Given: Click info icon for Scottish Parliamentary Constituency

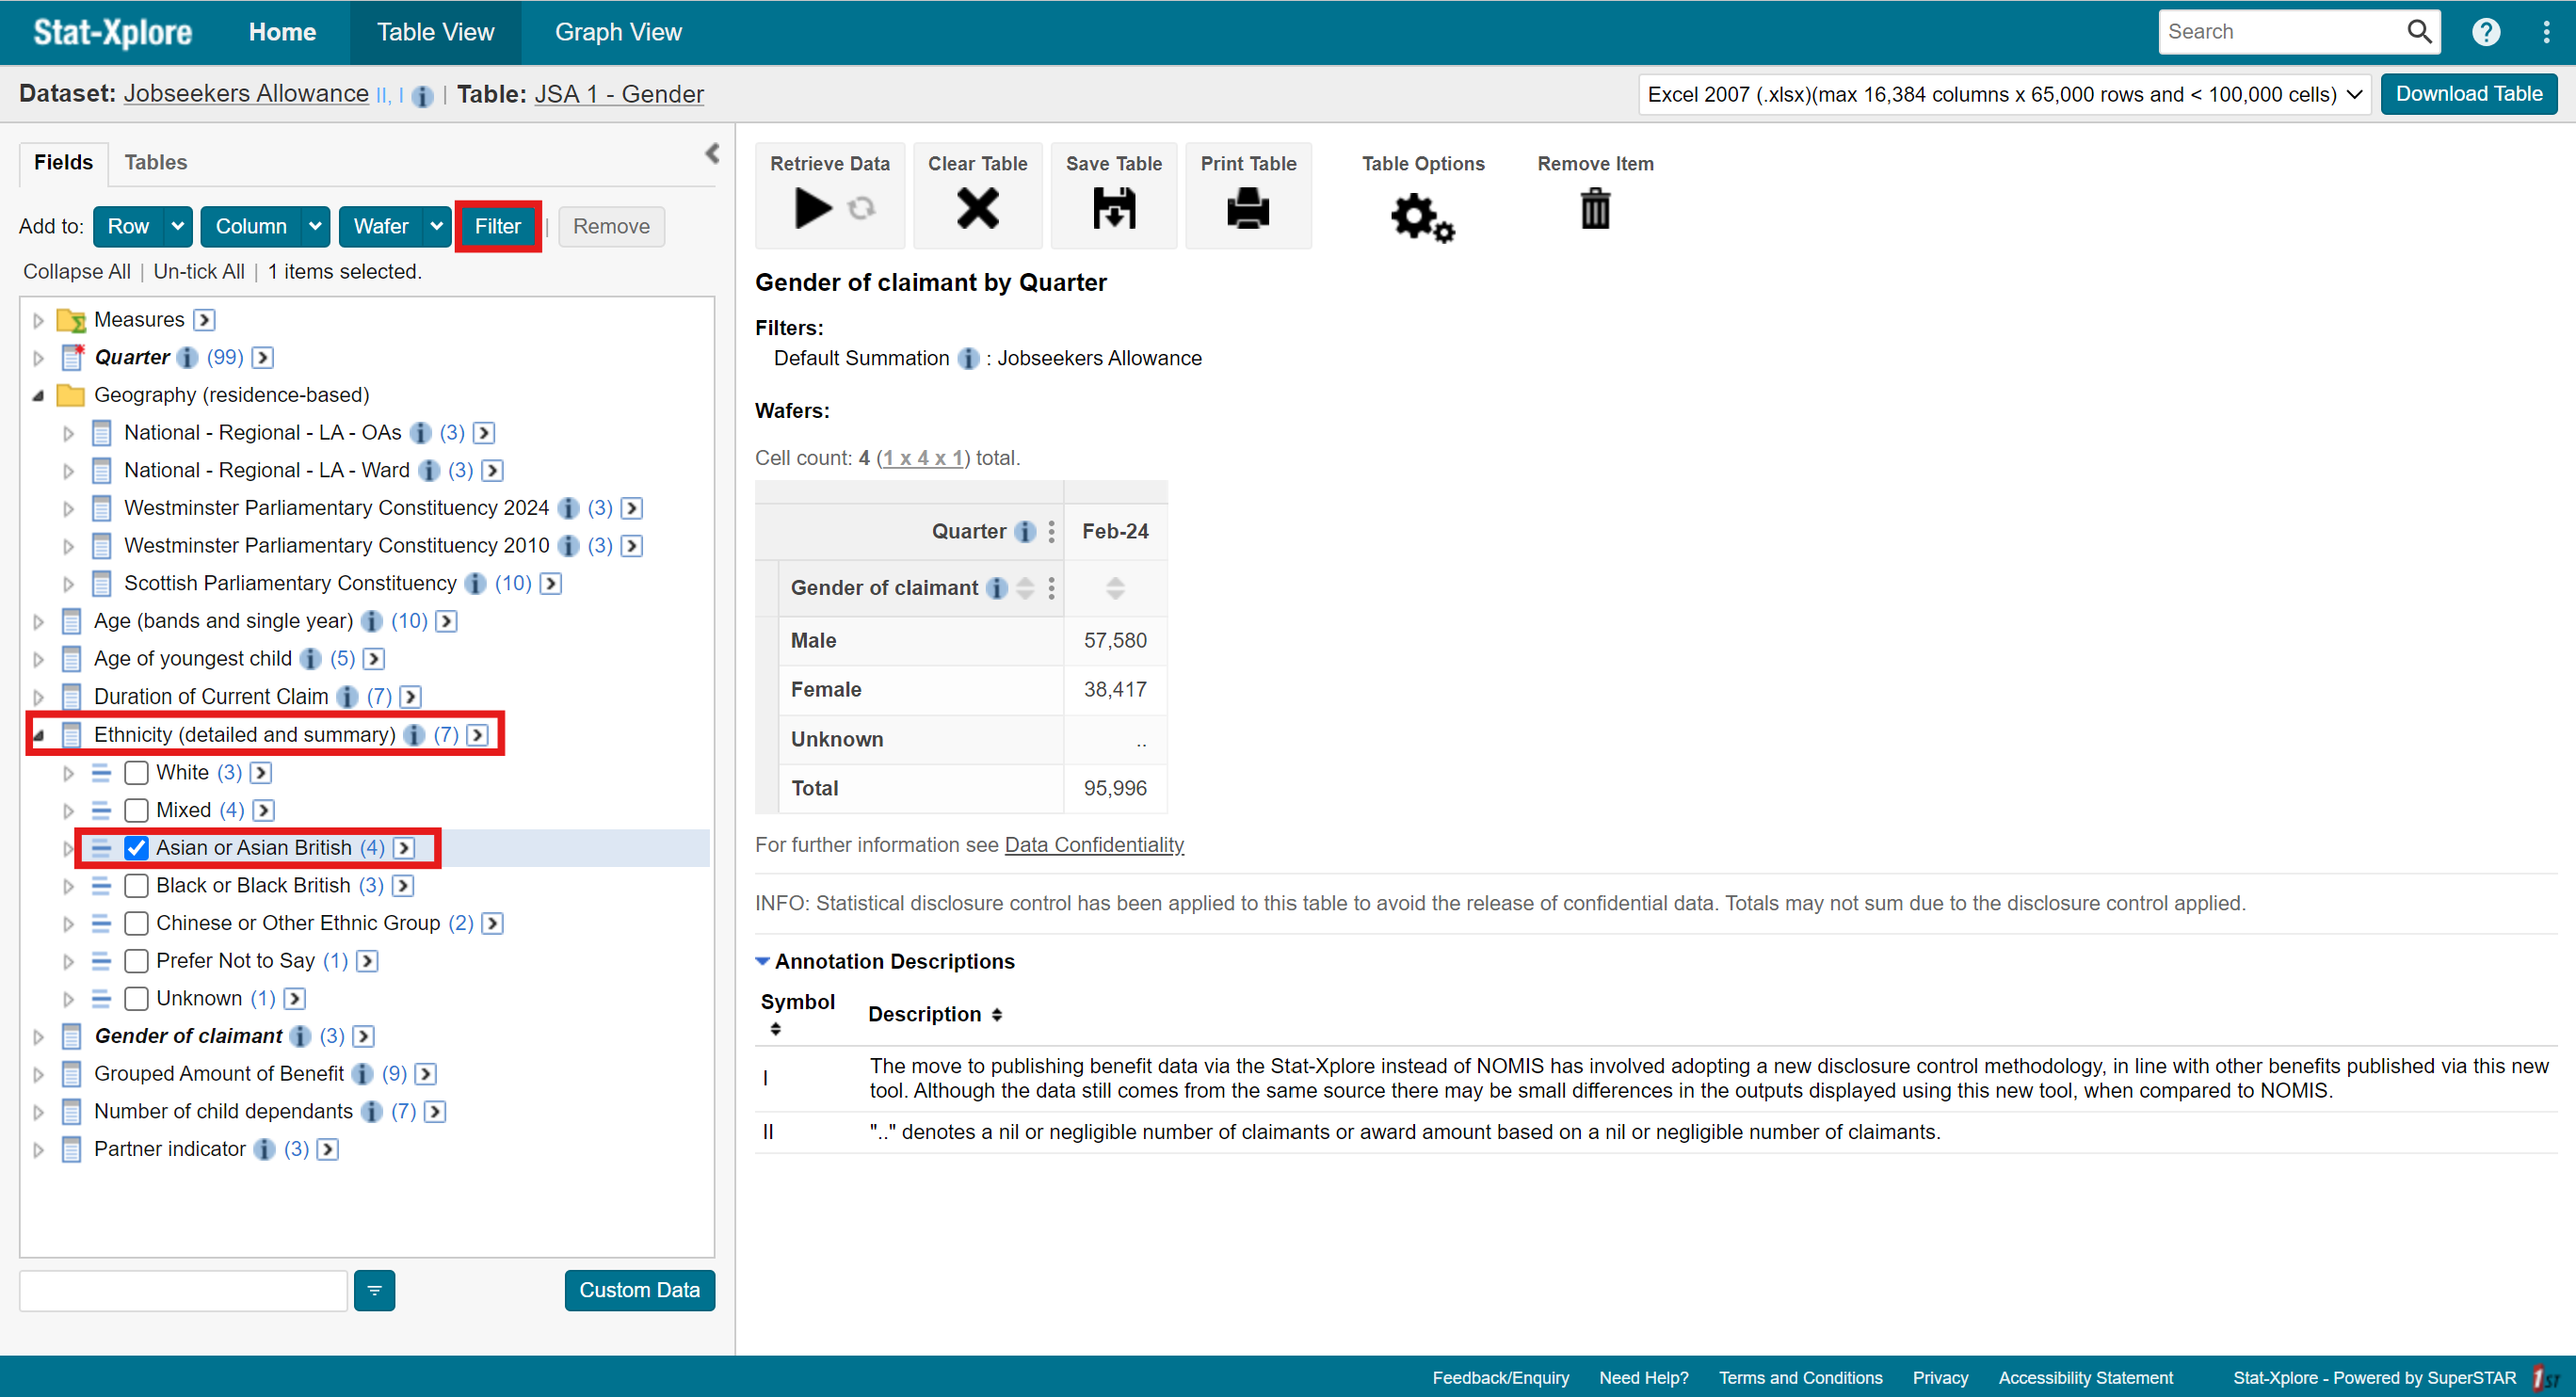Looking at the screenshot, I should (476, 584).
